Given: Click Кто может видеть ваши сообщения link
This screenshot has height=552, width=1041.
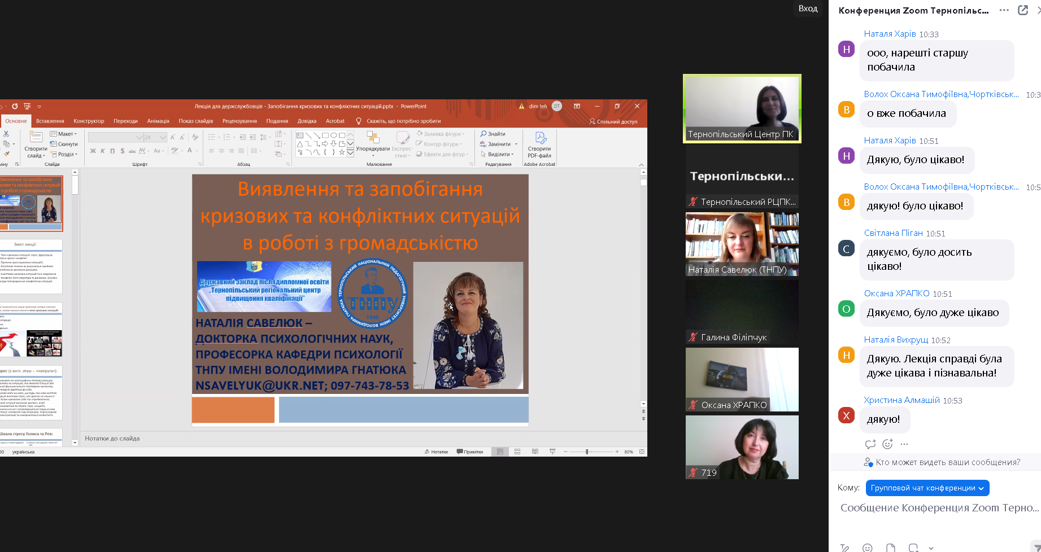Looking at the screenshot, I should pyautogui.click(x=948, y=462).
